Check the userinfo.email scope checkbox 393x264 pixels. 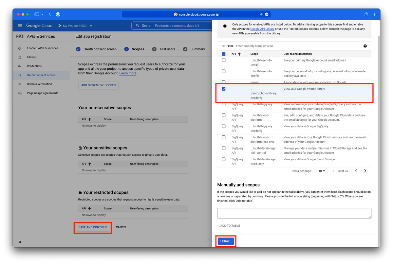click(x=224, y=61)
